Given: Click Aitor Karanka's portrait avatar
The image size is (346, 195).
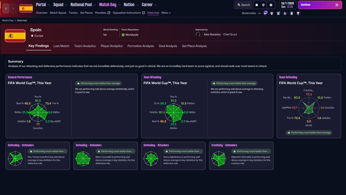Looking at the screenshot, I should (198, 34).
